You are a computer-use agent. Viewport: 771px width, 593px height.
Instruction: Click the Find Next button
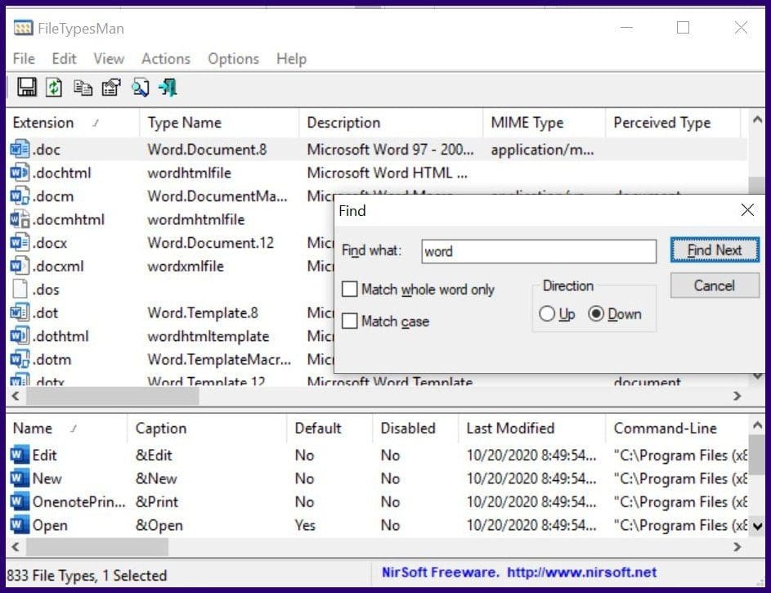tap(715, 250)
